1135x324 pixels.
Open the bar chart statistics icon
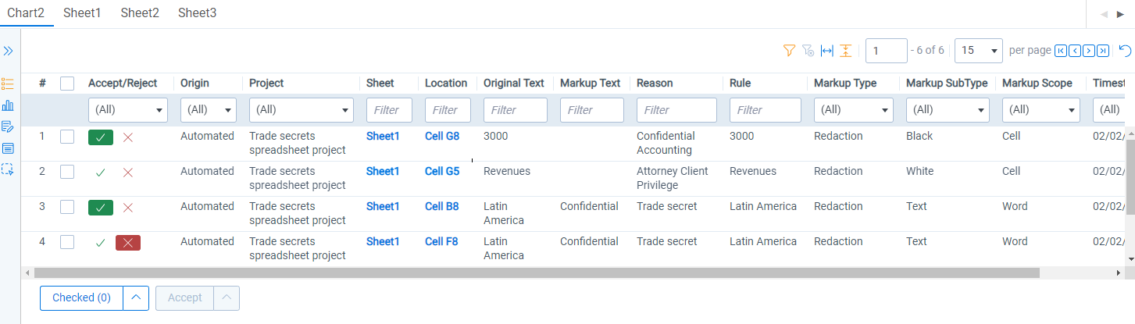8,105
